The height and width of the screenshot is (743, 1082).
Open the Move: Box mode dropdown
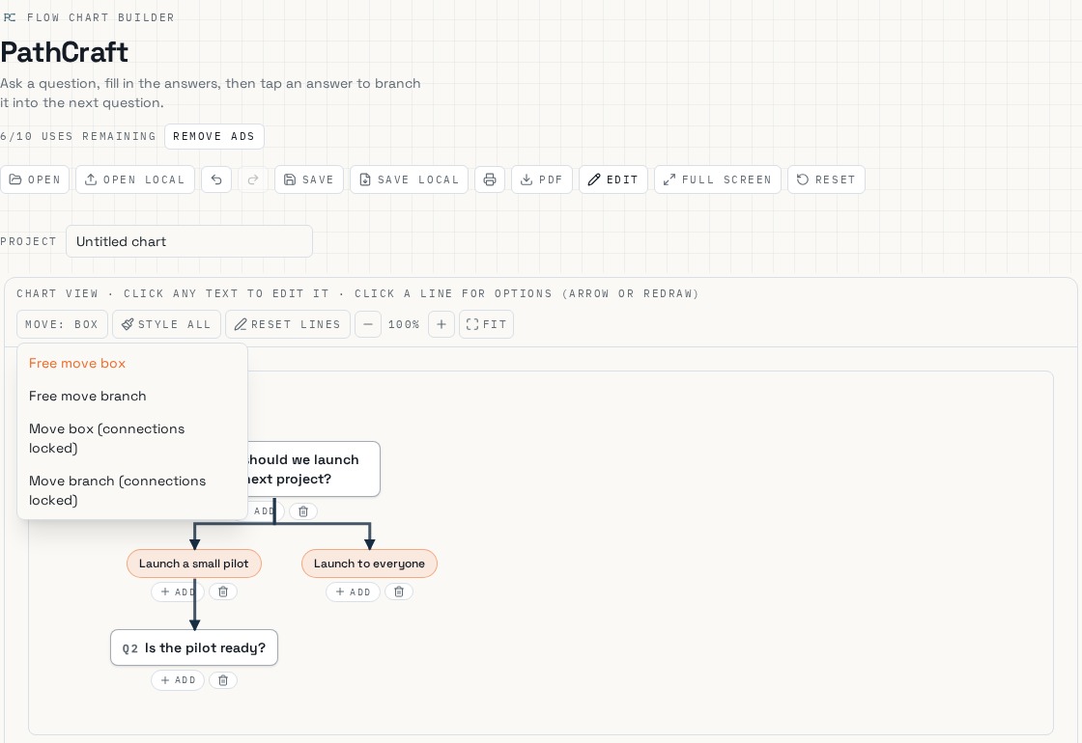(x=62, y=324)
